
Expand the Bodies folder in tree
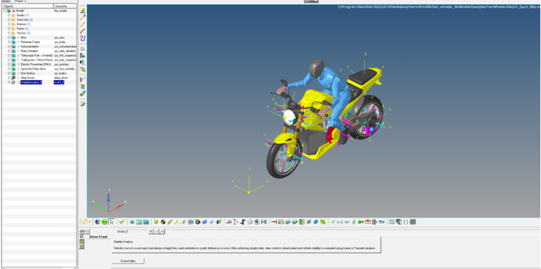(x=9, y=15)
